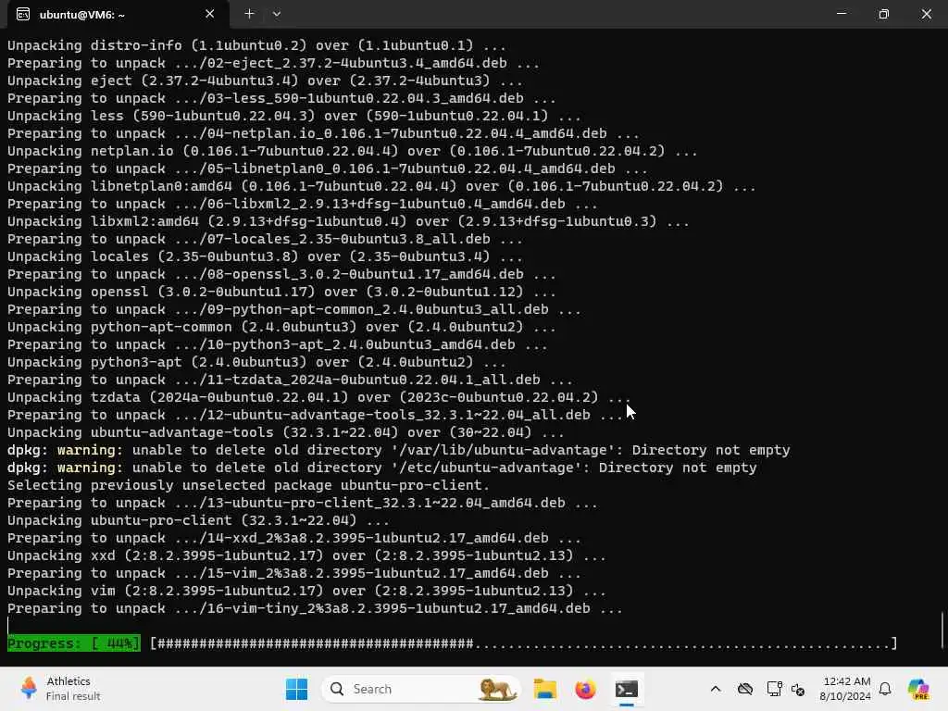
Task: Click line 'Selecting previously unselected package ubuntu-pro-client.'
Action: [x=248, y=485]
